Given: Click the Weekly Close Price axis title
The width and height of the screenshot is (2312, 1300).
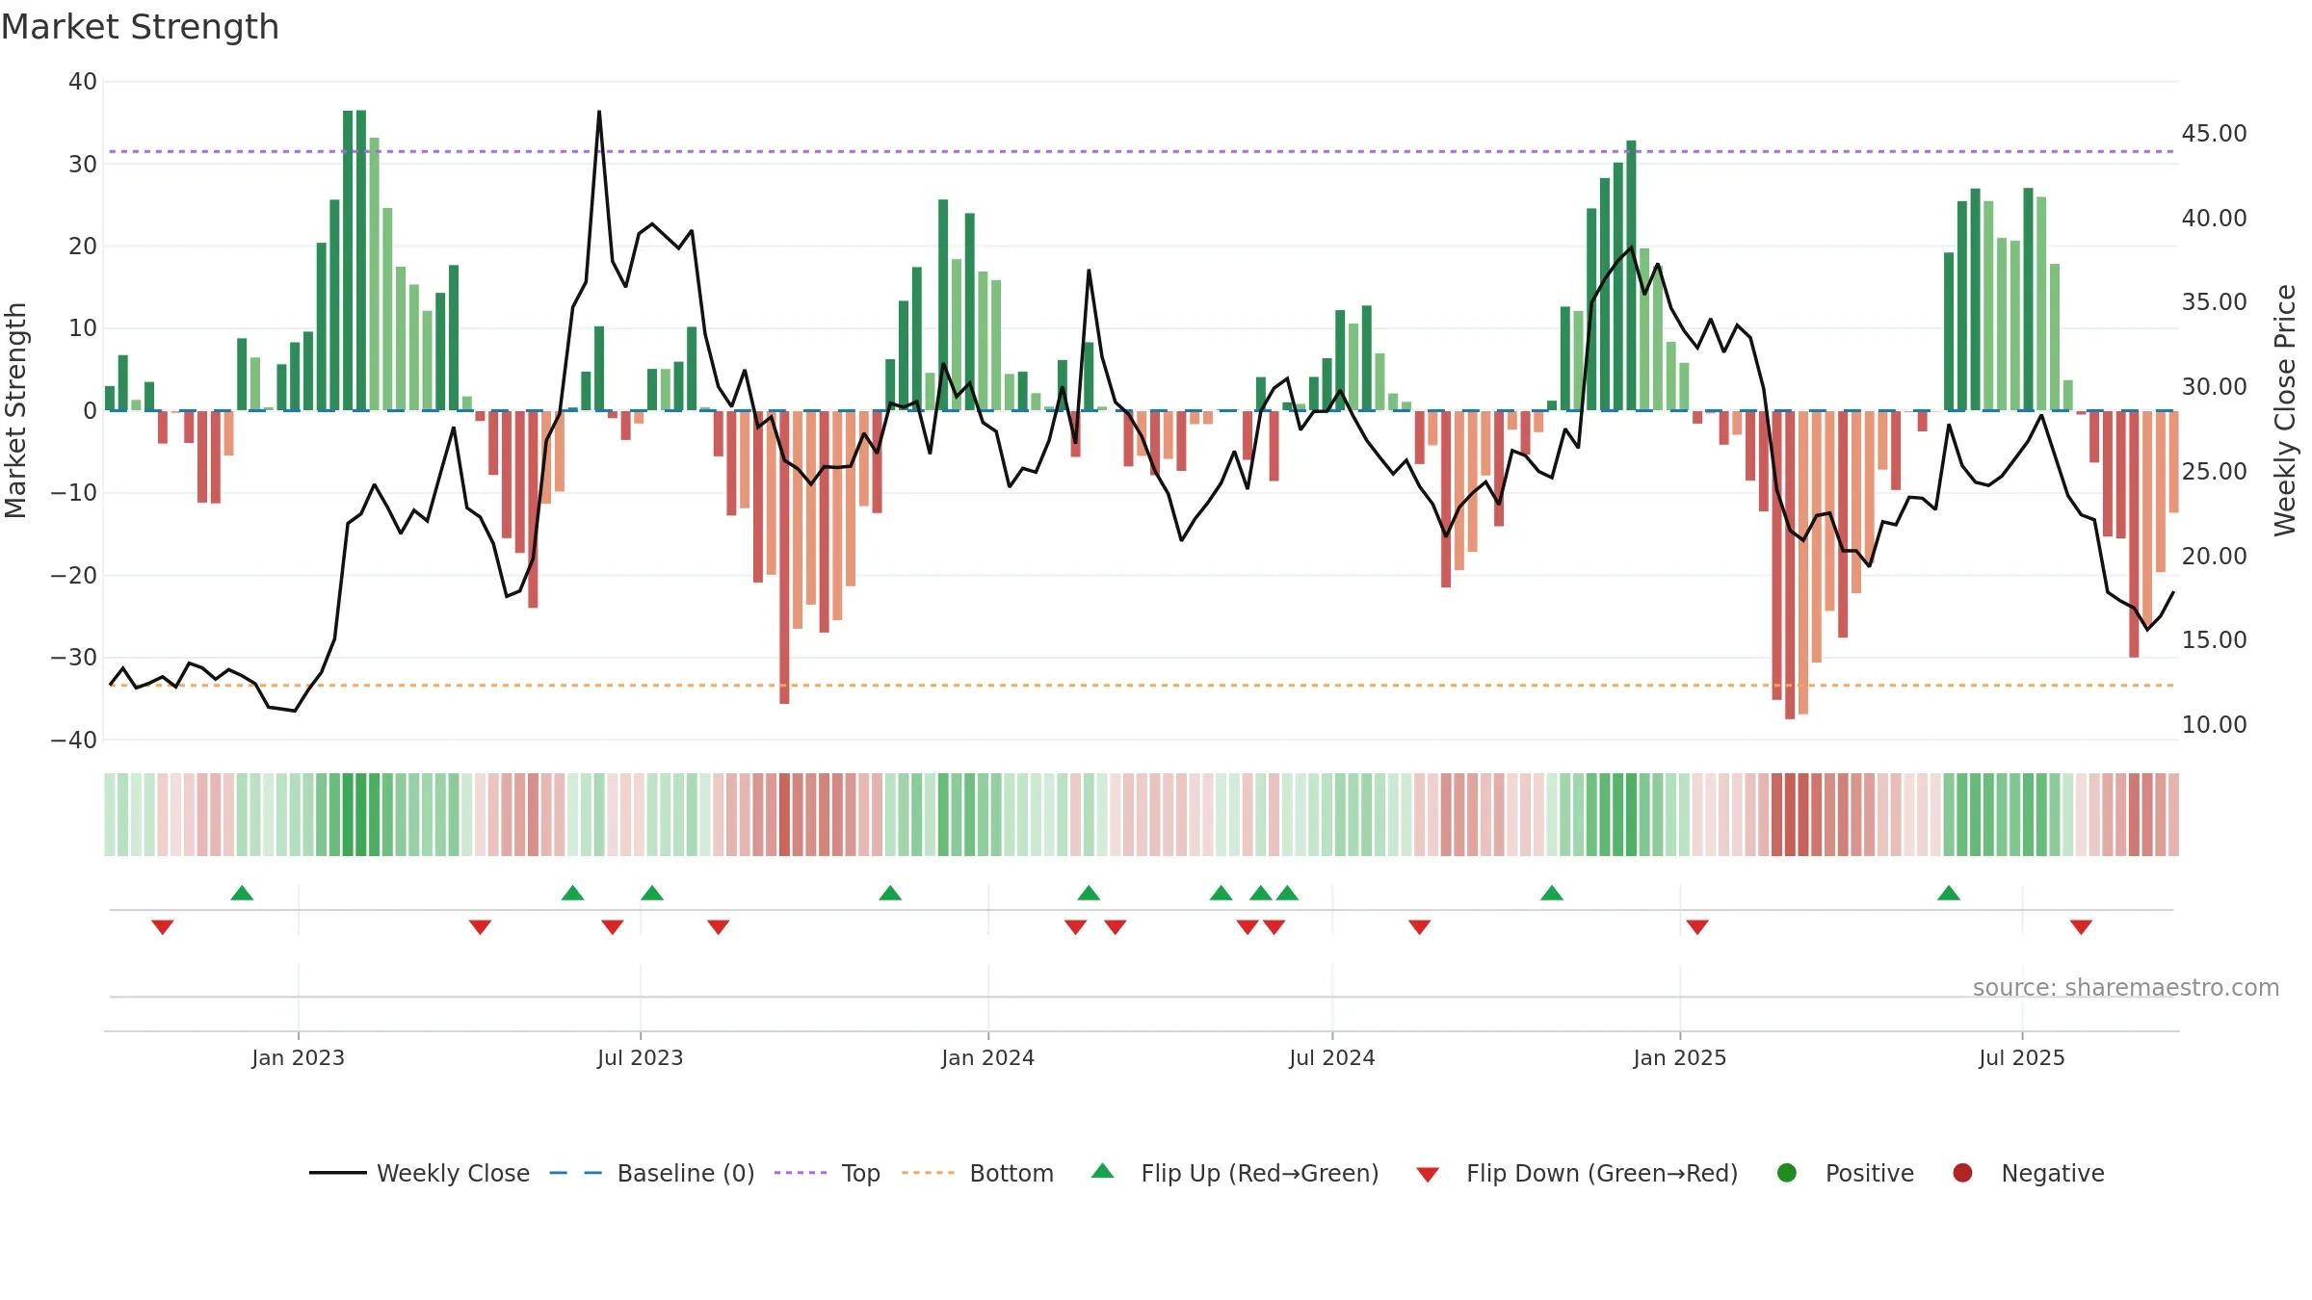Looking at the screenshot, I should 2285,410.
